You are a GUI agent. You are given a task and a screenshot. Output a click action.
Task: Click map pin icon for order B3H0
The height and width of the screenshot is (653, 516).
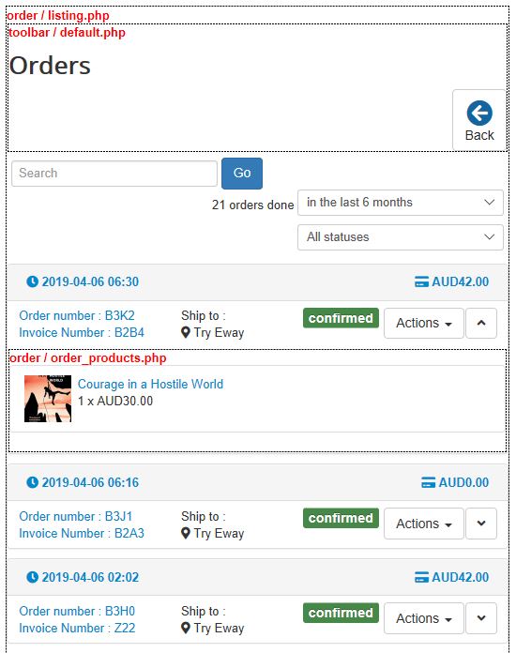tap(186, 628)
